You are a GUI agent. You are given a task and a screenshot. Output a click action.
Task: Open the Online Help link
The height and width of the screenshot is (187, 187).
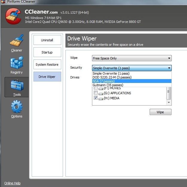(12, 183)
